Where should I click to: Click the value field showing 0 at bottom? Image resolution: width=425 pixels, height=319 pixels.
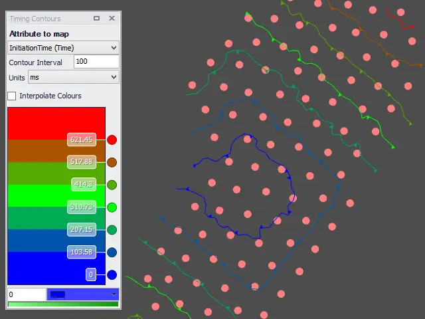(x=27, y=294)
